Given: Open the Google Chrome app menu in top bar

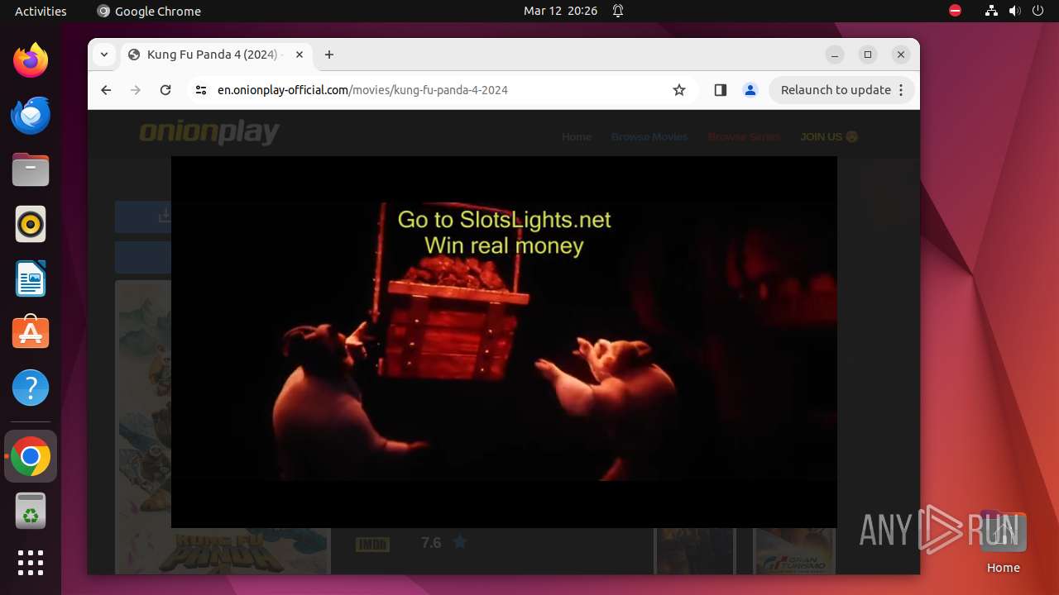Looking at the screenshot, I should click(149, 11).
